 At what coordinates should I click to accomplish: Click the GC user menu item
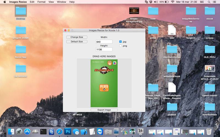[202, 2]
